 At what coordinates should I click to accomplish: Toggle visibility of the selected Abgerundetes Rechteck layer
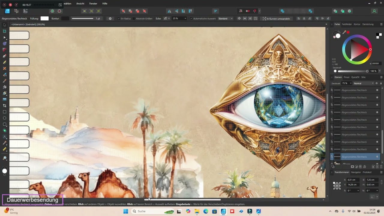pos(377,157)
